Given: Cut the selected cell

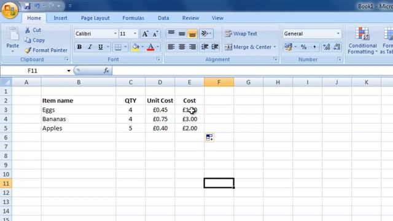Looking at the screenshot, I should point(33,30).
